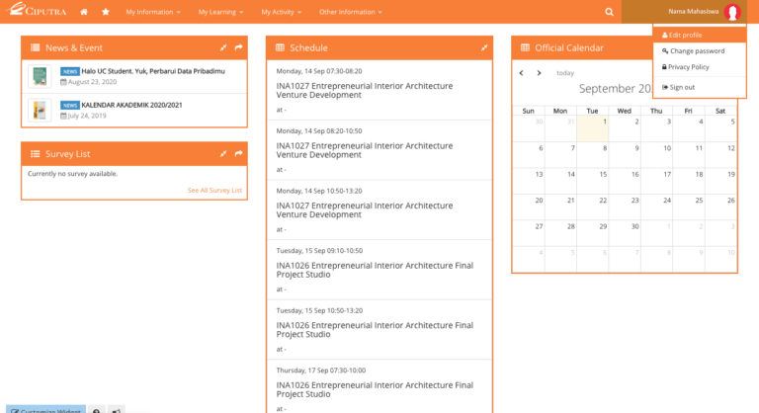Click the Official Calendar grid icon
This screenshot has height=413, width=759.
525,47
